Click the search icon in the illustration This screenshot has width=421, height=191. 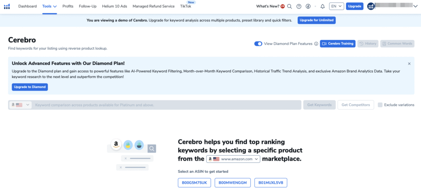[x=152, y=149]
